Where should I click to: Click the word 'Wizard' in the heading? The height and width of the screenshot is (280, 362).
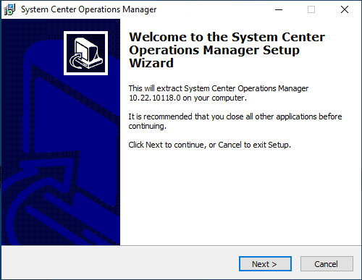click(151, 63)
